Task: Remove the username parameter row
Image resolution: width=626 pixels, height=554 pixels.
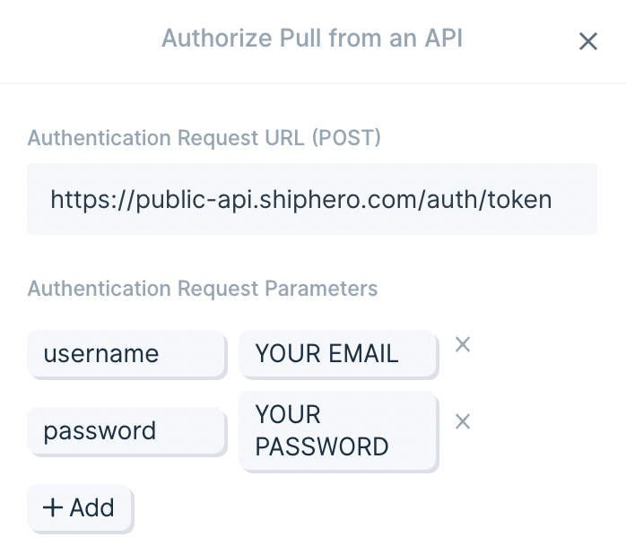Action: click(x=463, y=344)
